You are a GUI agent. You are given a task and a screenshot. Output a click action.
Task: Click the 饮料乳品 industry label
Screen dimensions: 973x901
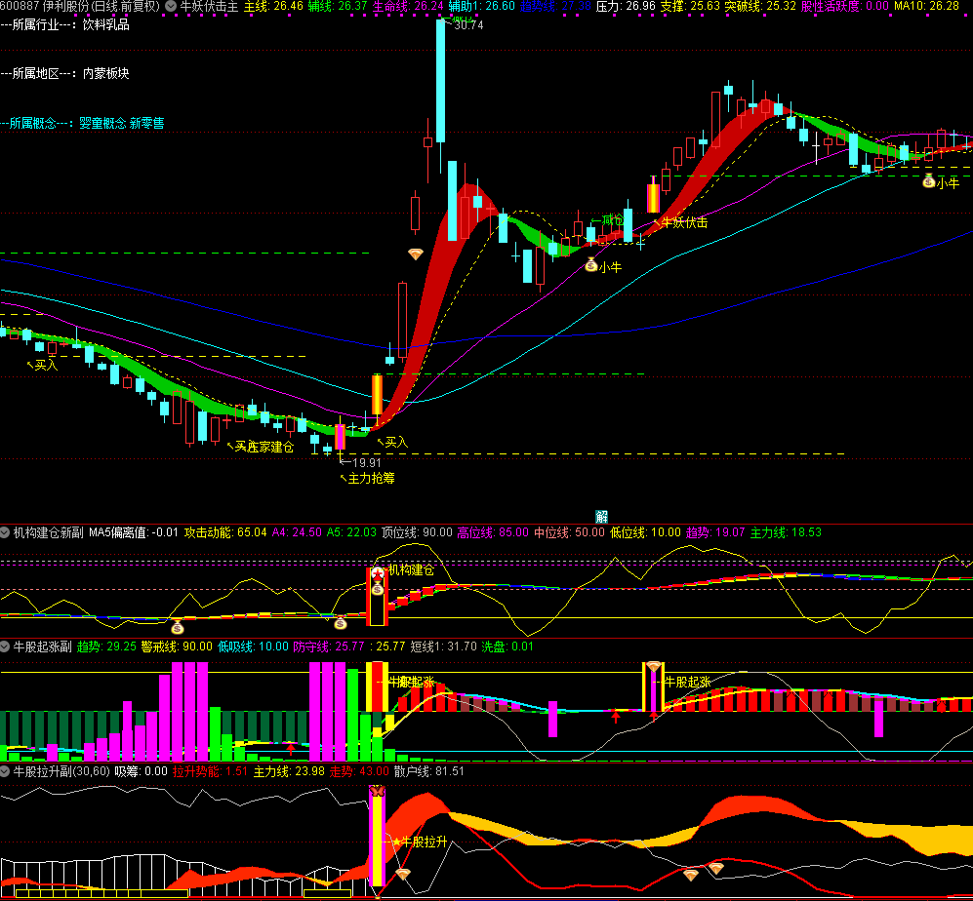tap(105, 24)
